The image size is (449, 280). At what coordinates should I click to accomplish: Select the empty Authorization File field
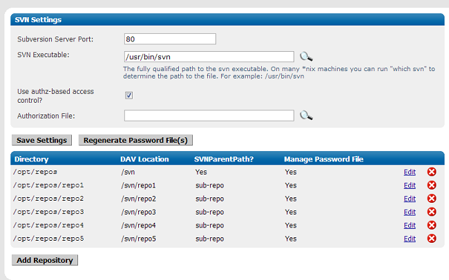pos(209,116)
